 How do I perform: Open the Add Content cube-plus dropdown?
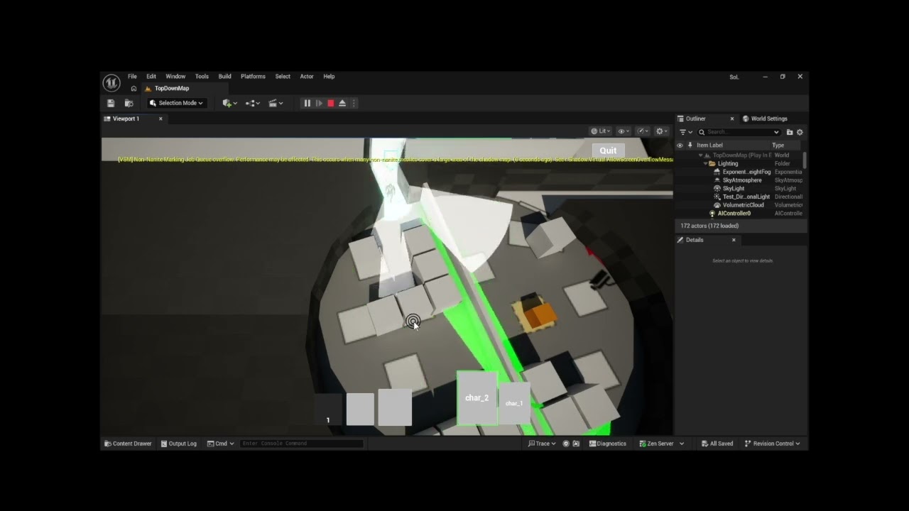(x=229, y=103)
